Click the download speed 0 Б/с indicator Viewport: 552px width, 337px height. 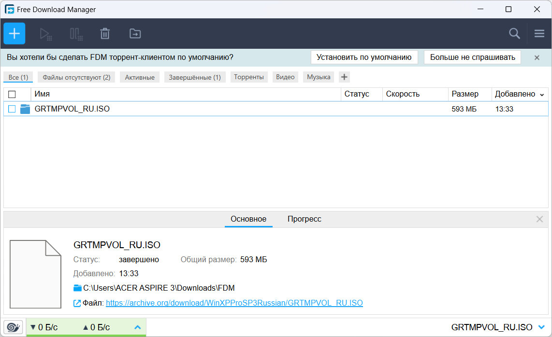pos(44,327)
